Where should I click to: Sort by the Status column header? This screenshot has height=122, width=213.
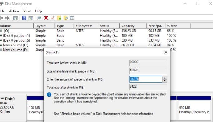[x=109, y=26]
